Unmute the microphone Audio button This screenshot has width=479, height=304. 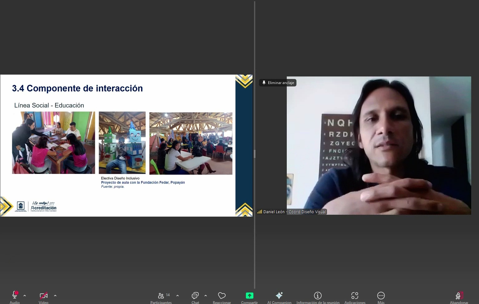[x=15, y=297]
